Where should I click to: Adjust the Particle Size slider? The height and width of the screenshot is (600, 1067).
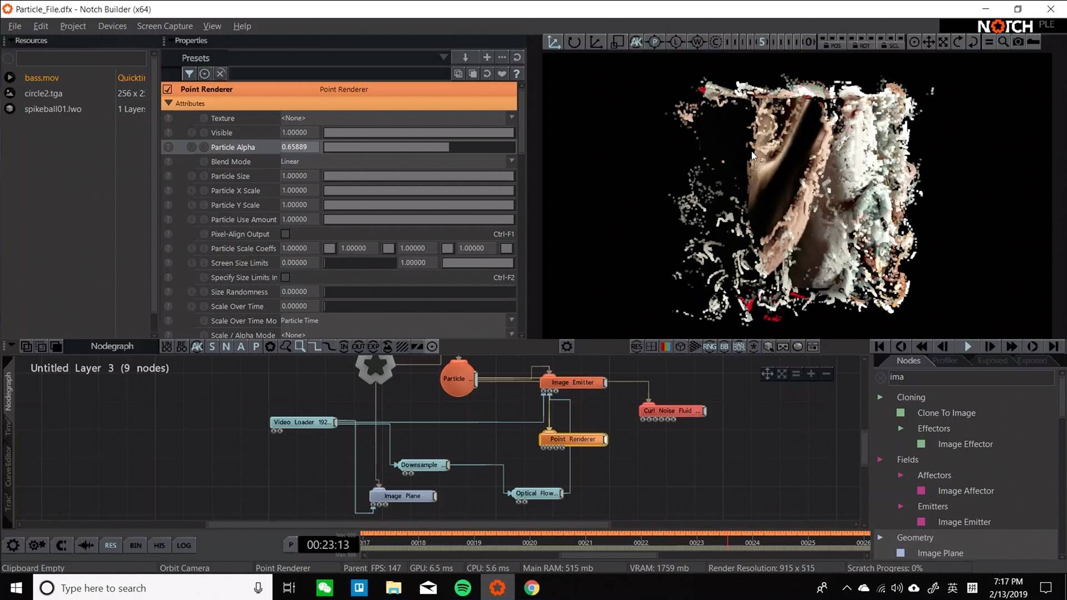point(420,176)
